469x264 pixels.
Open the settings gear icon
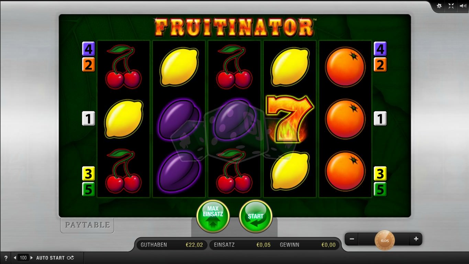(439, 6)
